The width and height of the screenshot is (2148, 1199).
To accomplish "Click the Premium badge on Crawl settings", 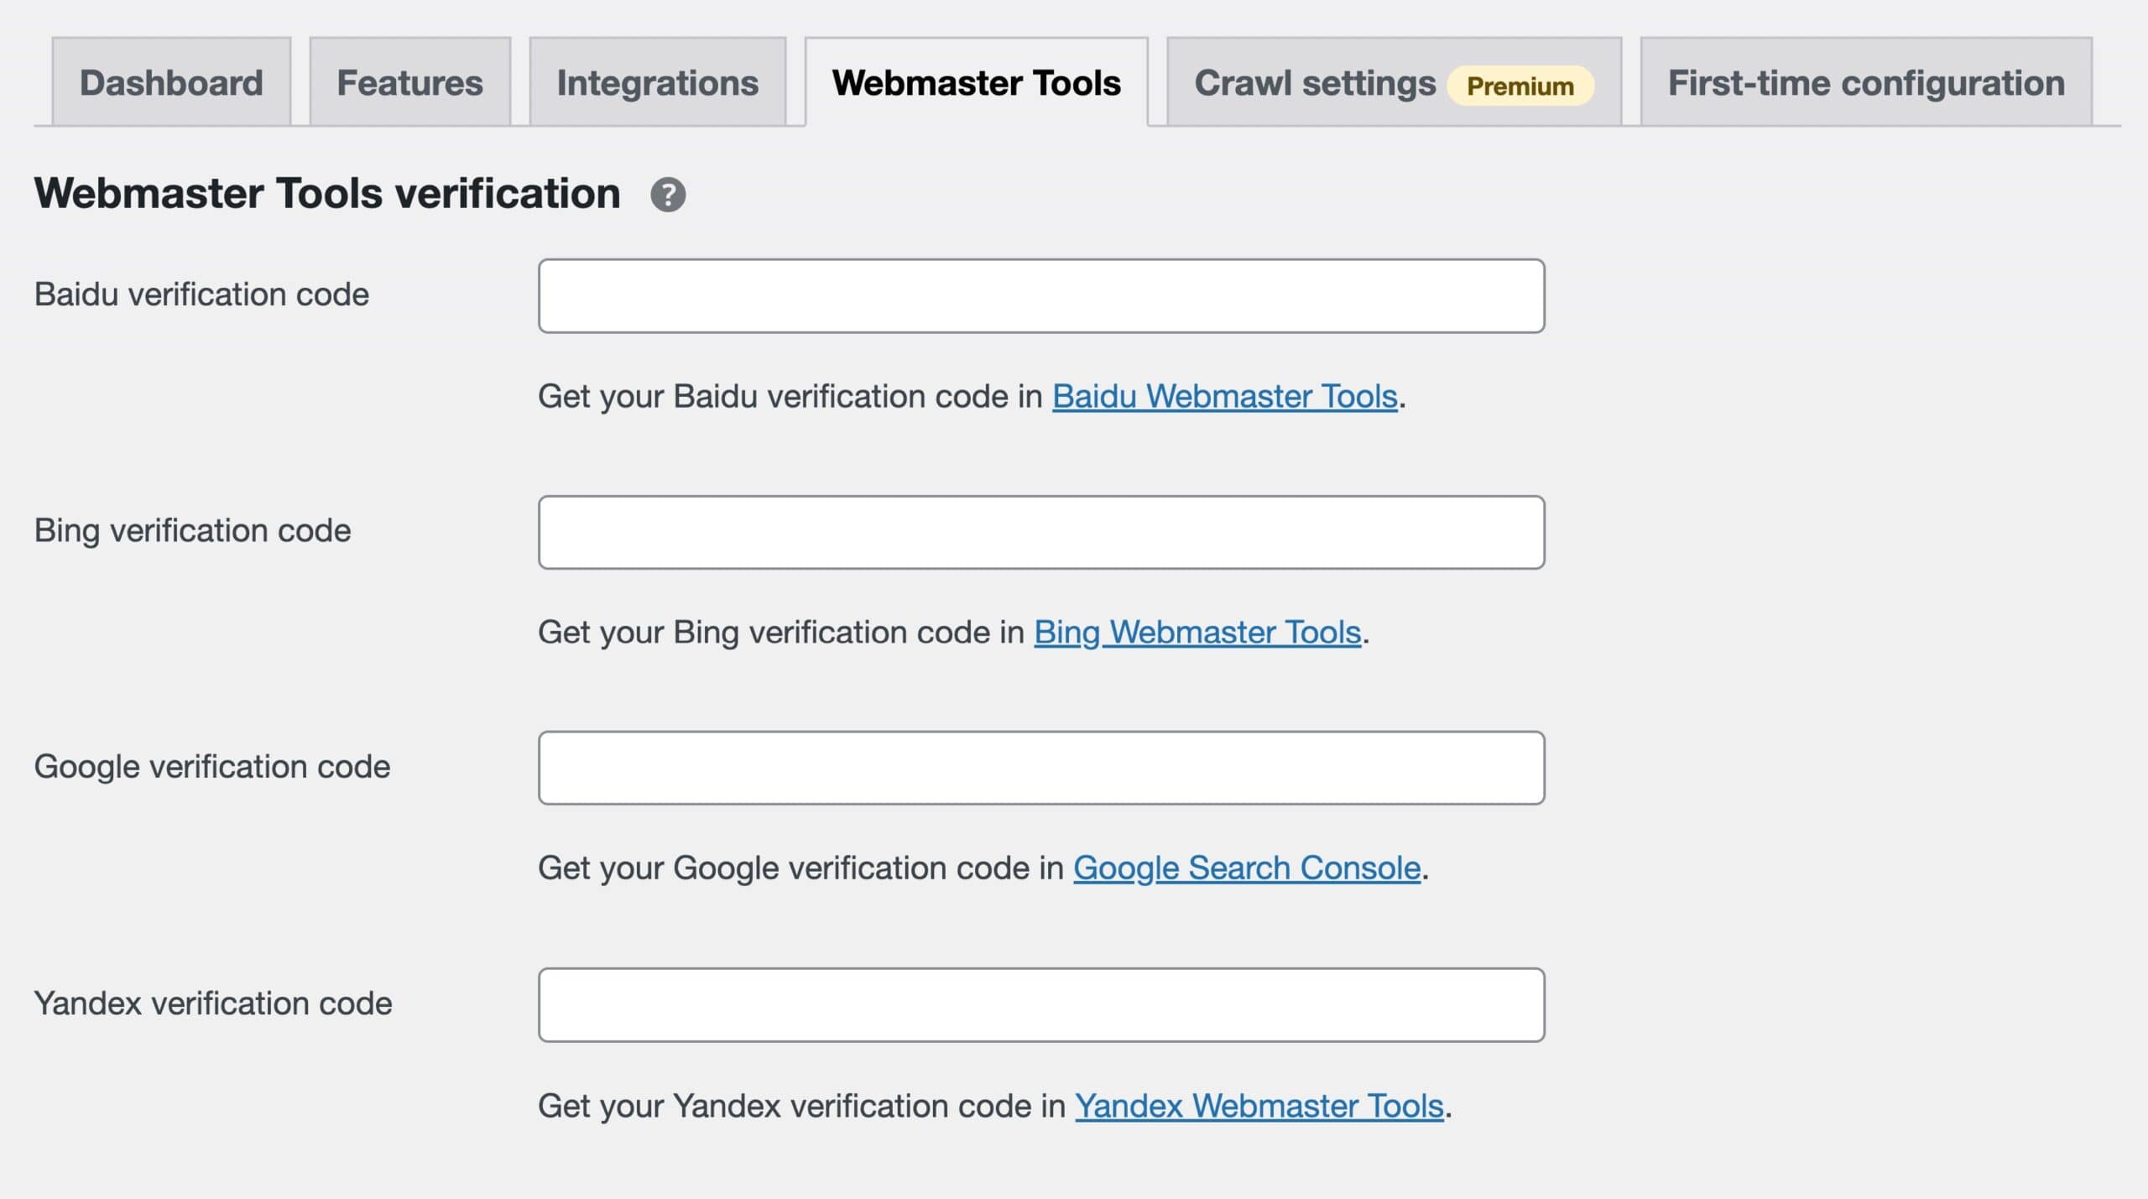I will point(1519,85).
